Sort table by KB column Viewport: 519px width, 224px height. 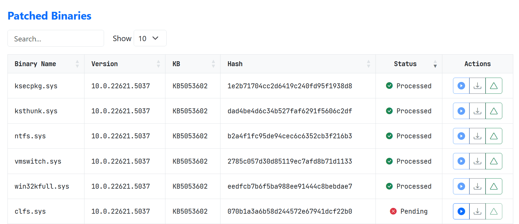click(213, 64)
